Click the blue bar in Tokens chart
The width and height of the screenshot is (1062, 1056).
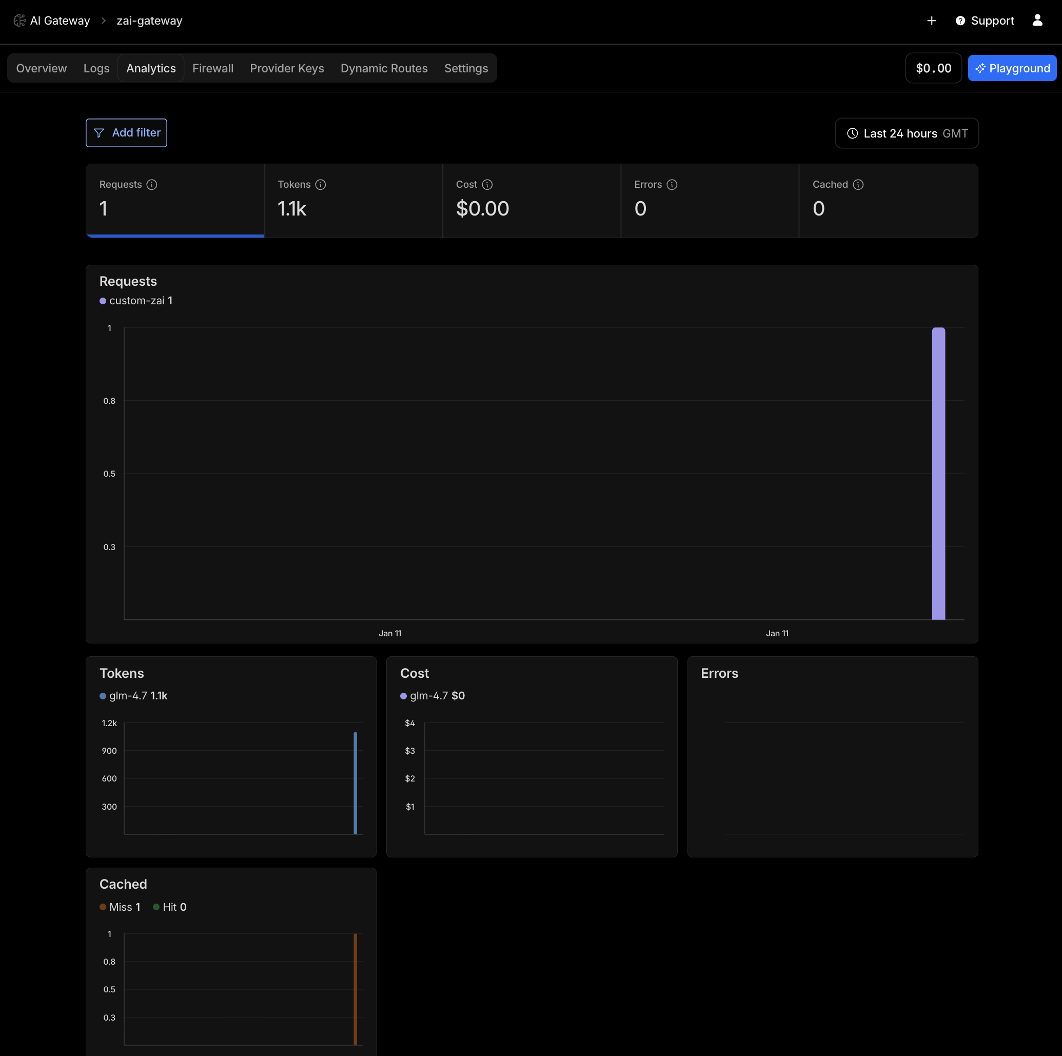point(355,783)
